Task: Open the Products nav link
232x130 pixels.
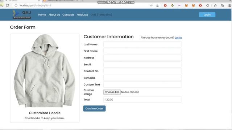Action: click(82, 15)
